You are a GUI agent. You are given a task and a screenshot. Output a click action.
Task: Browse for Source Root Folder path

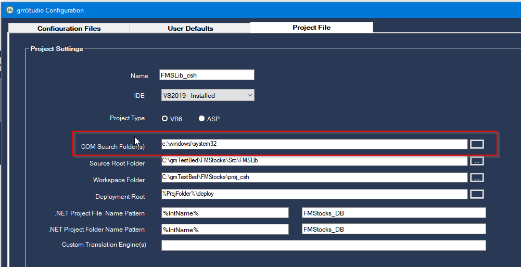pyautogui.click(x=477, y=161)
